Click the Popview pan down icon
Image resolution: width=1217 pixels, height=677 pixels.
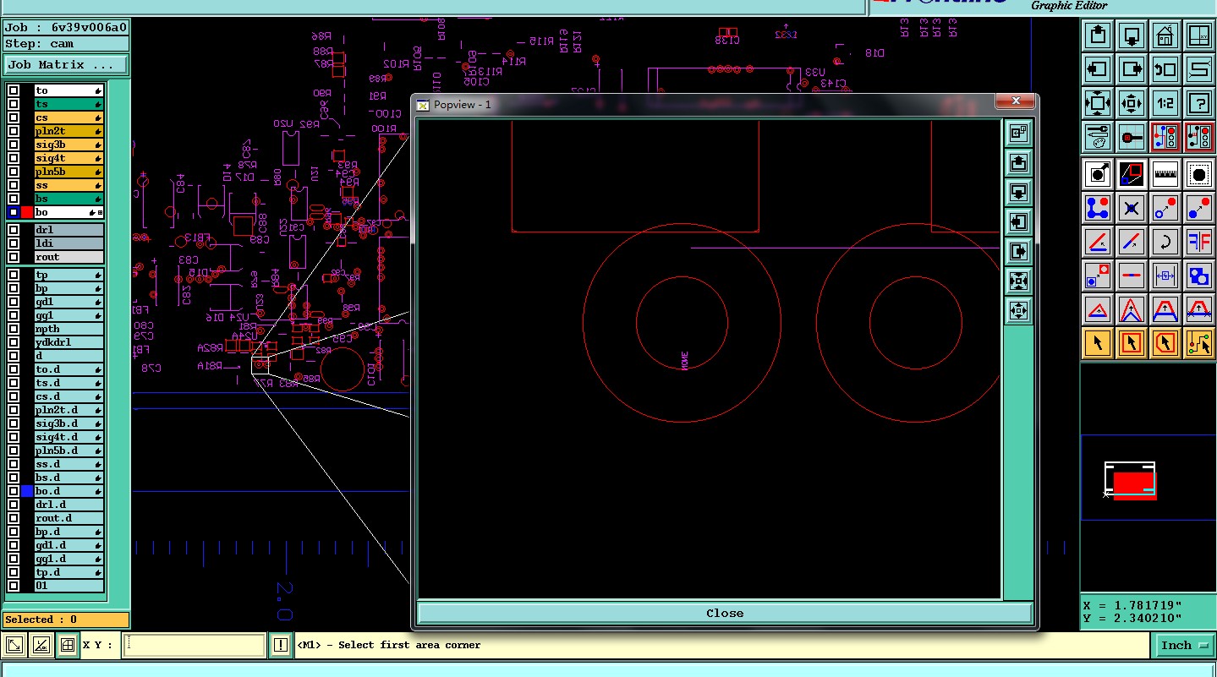[x=1019, y=192]
